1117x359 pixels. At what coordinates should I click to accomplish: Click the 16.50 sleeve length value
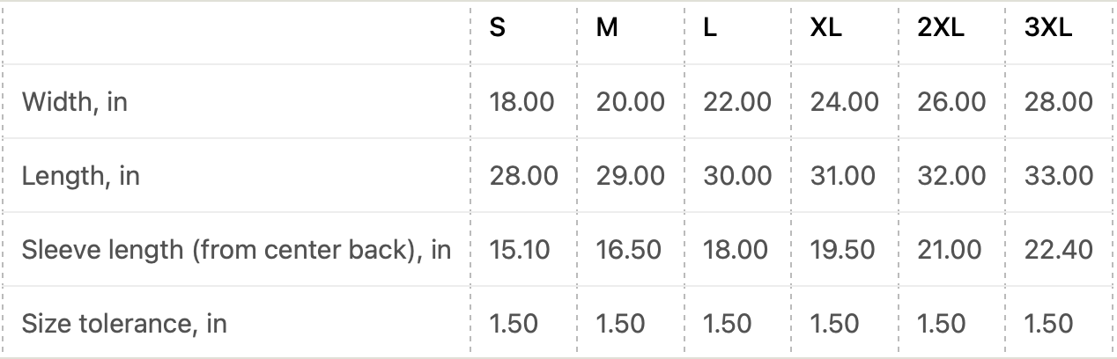(x=628, y=250)
